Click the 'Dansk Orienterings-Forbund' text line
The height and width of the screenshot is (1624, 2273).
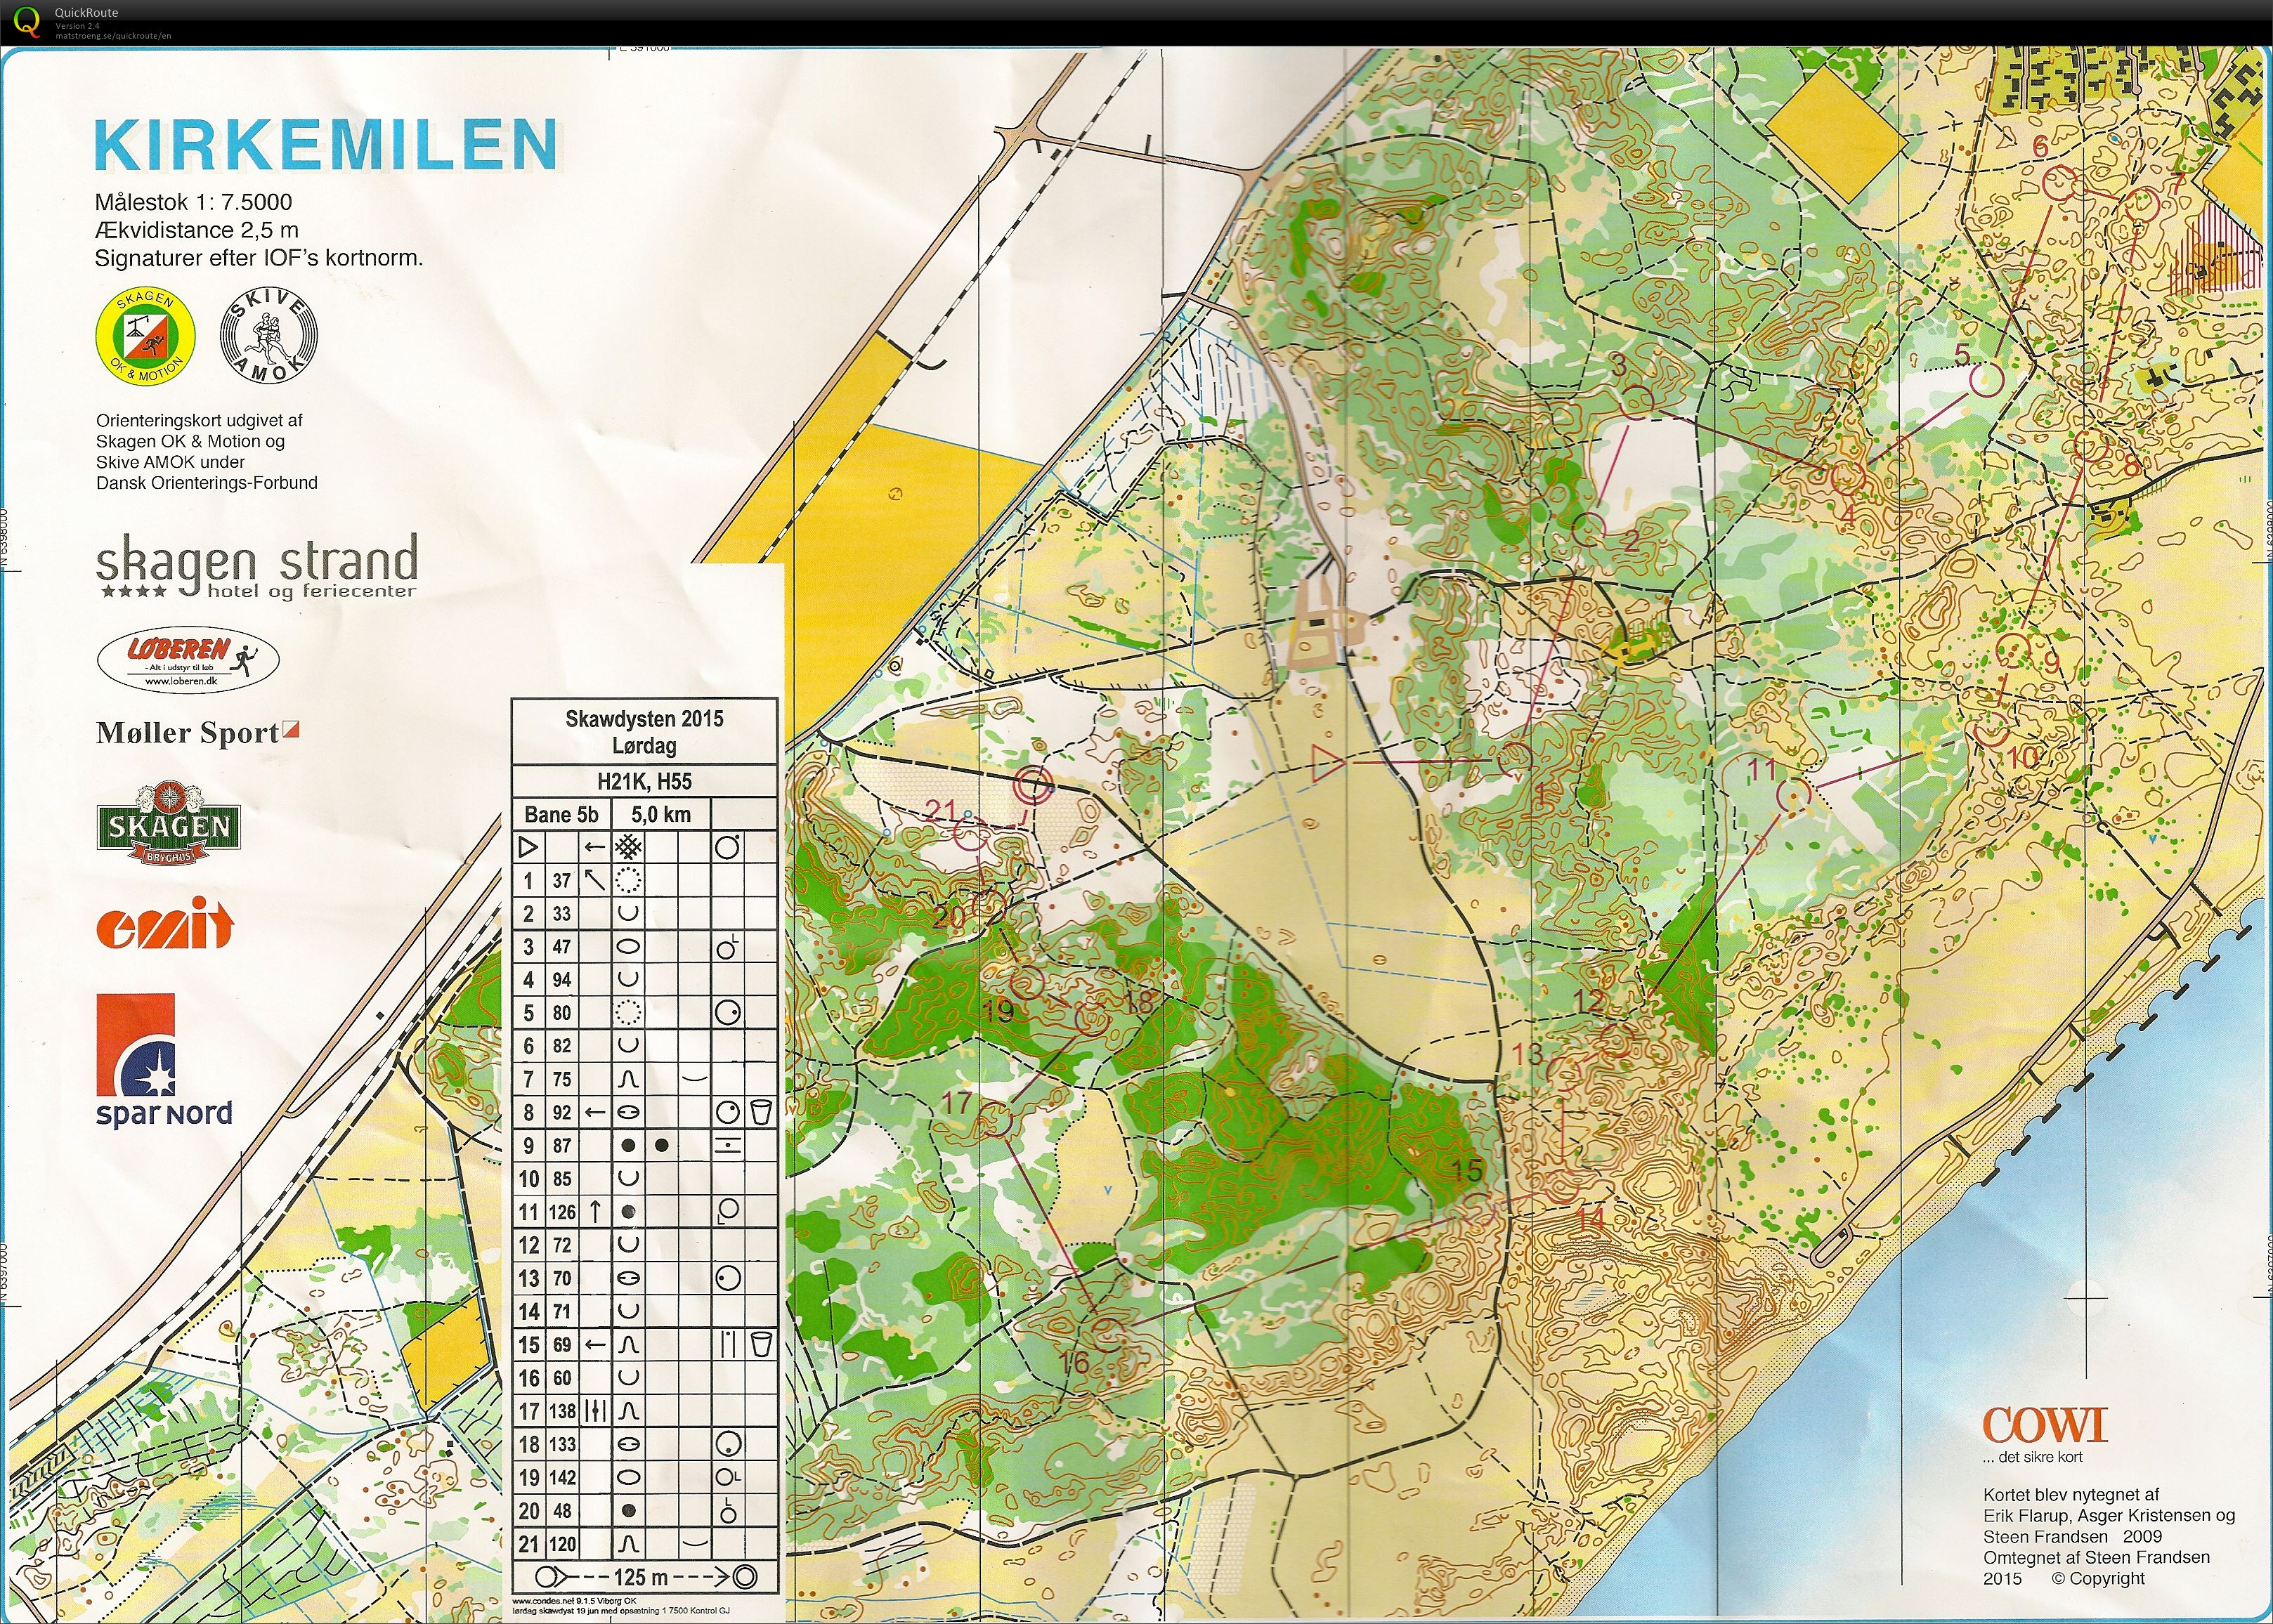click(207, 483)
